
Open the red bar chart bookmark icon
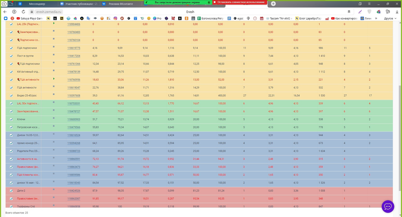(327, 18)
